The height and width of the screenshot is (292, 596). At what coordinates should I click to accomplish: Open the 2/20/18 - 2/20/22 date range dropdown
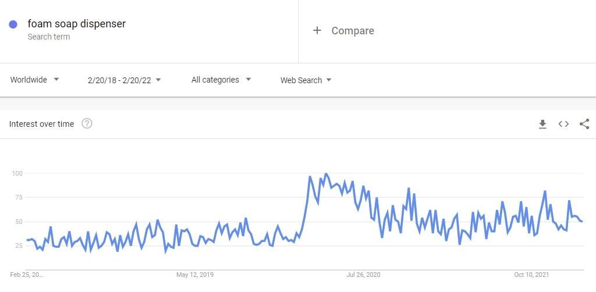pyautogui.click(x=125, y=80)
